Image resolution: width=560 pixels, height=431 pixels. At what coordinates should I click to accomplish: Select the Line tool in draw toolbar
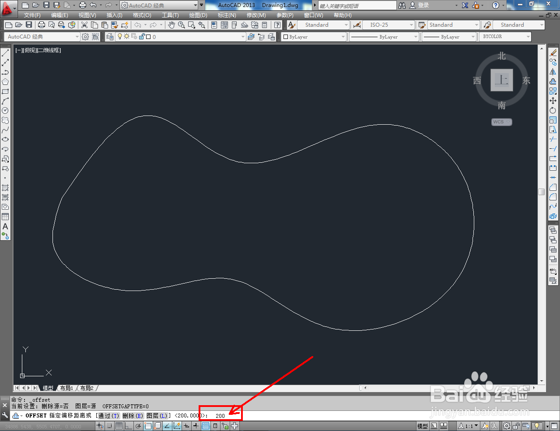point(5,53)
